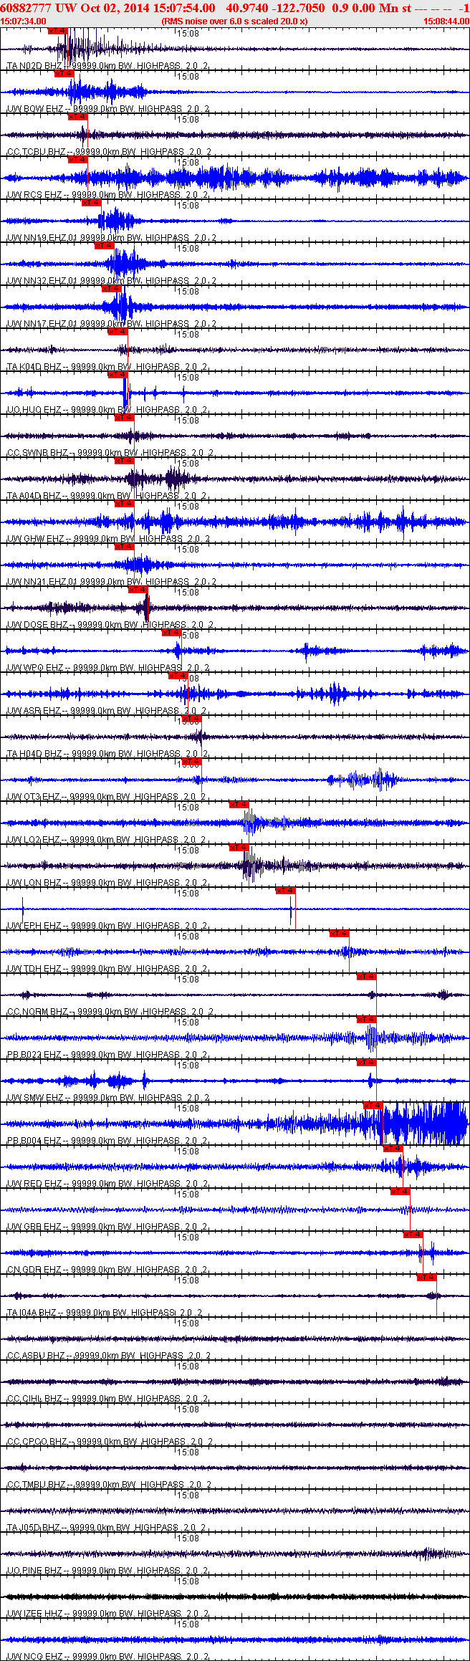Select the UW NN21 EHZ 01 station label
This screenshot has width=470, height=1661.
(111, 582)
